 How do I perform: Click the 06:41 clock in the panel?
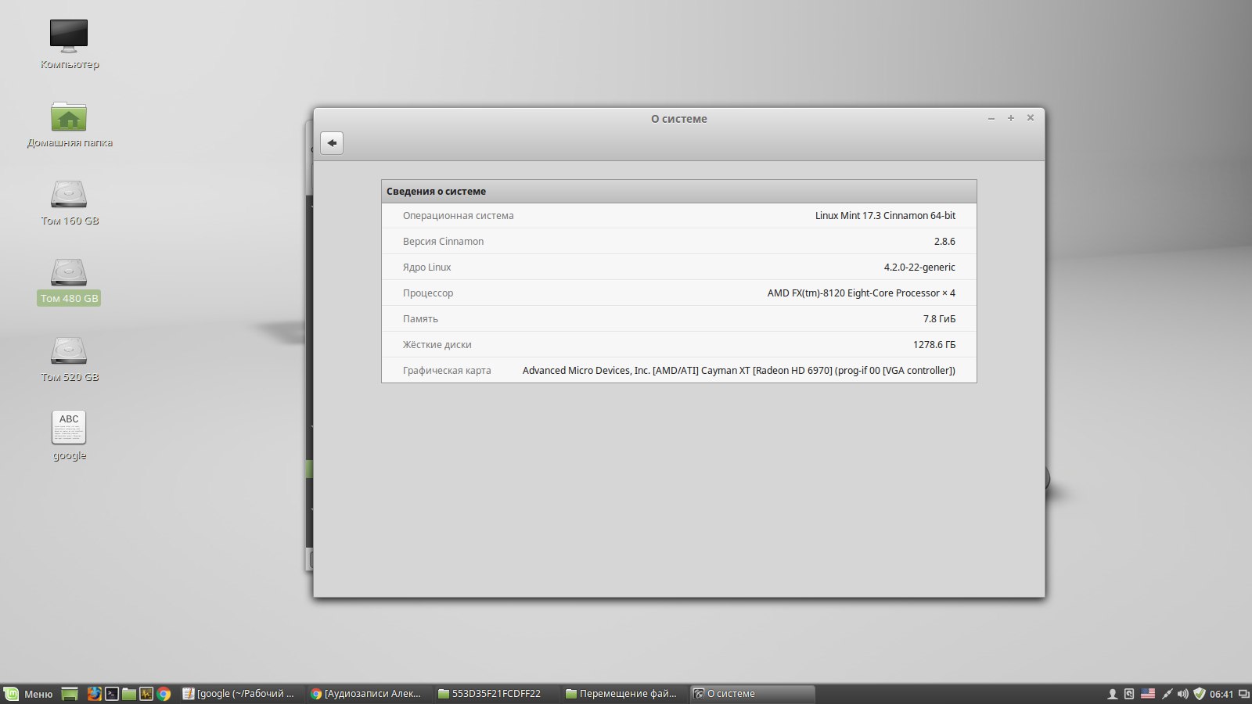pos(1221,694)
